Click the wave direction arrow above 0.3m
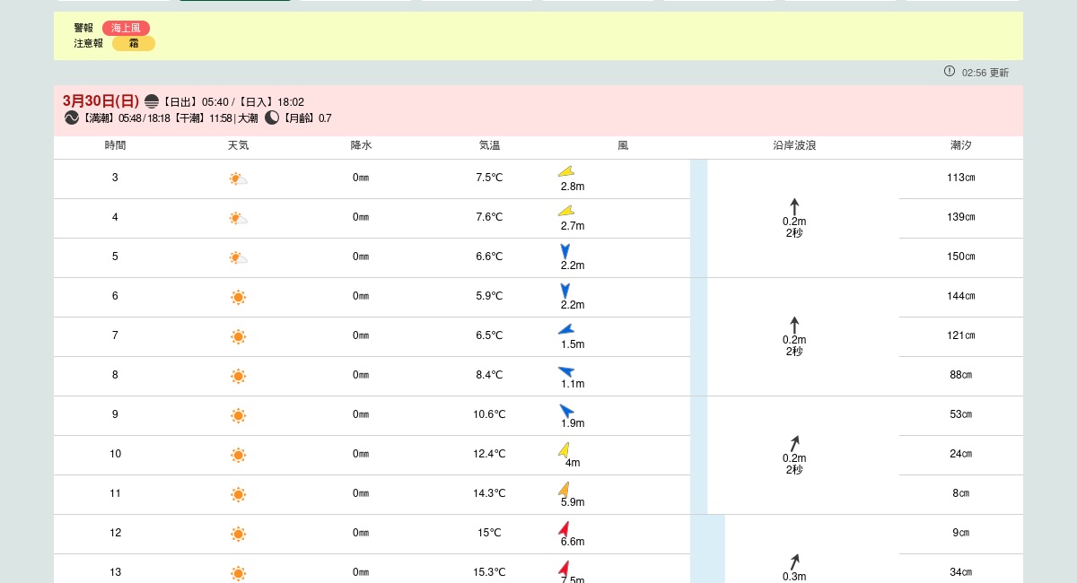This screenshot has height=583, width=1077. click(794, 561)
